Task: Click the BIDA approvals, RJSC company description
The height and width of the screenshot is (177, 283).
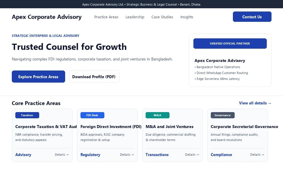Action: click(103, 137)
